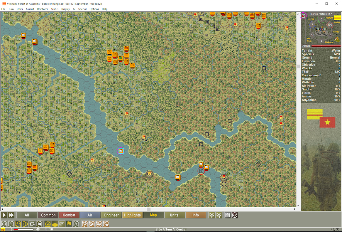This screenshot has width=342, height=232.
Task: Open the Special menu
Action: (x=82, y=9)
